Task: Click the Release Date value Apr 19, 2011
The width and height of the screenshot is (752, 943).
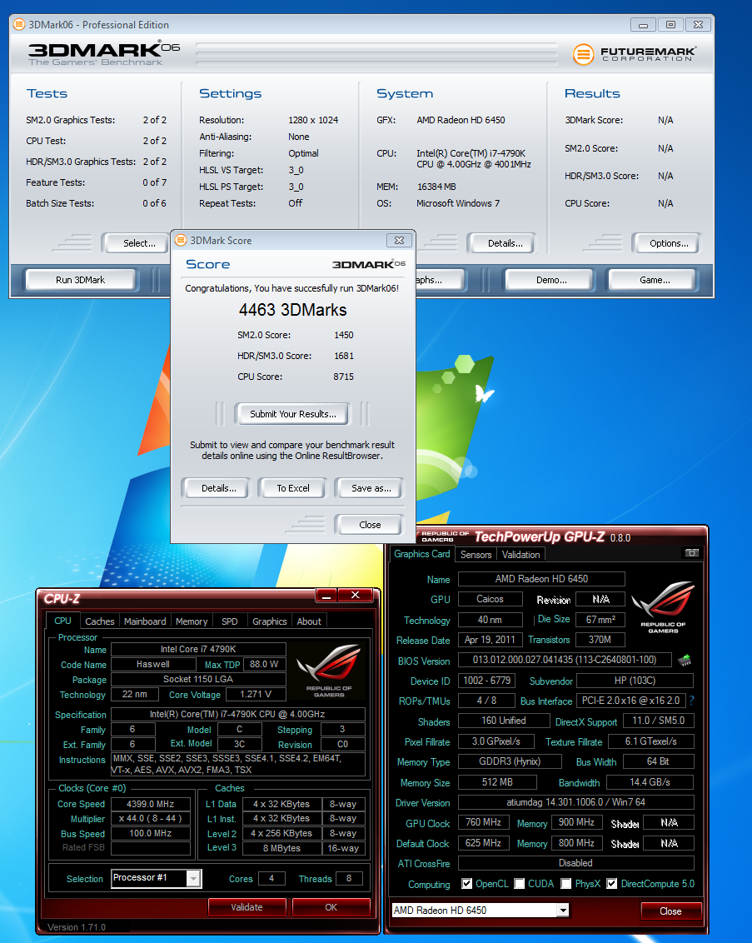Action: [x=490, y=640]
